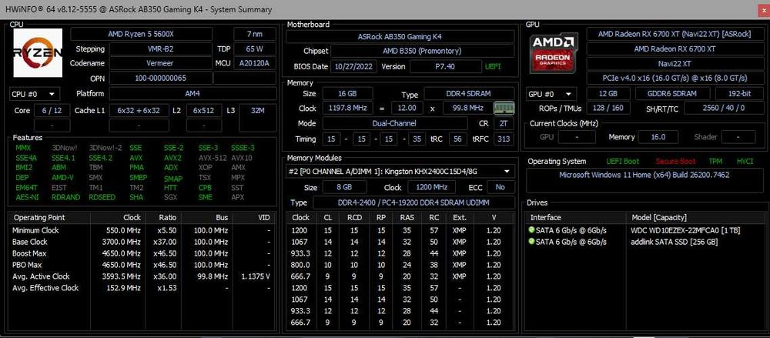
Task: Click the Core count 6 / 12
Action: 52,111
